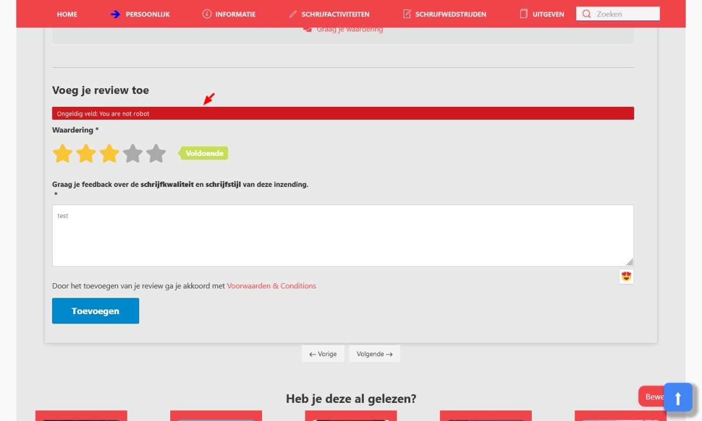
Task: Expand the Schrijfactiviteiten menu
Action: click(335, 14)
